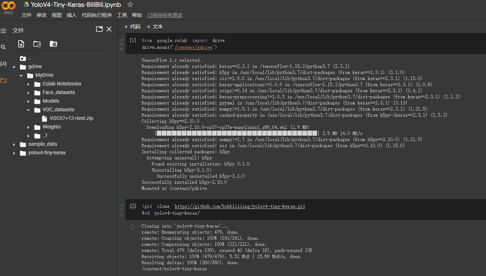The width and height of the screenshot is (486, 276).
Task: Open the file upload icon in Files panel
Action: [x=21, y=43]
